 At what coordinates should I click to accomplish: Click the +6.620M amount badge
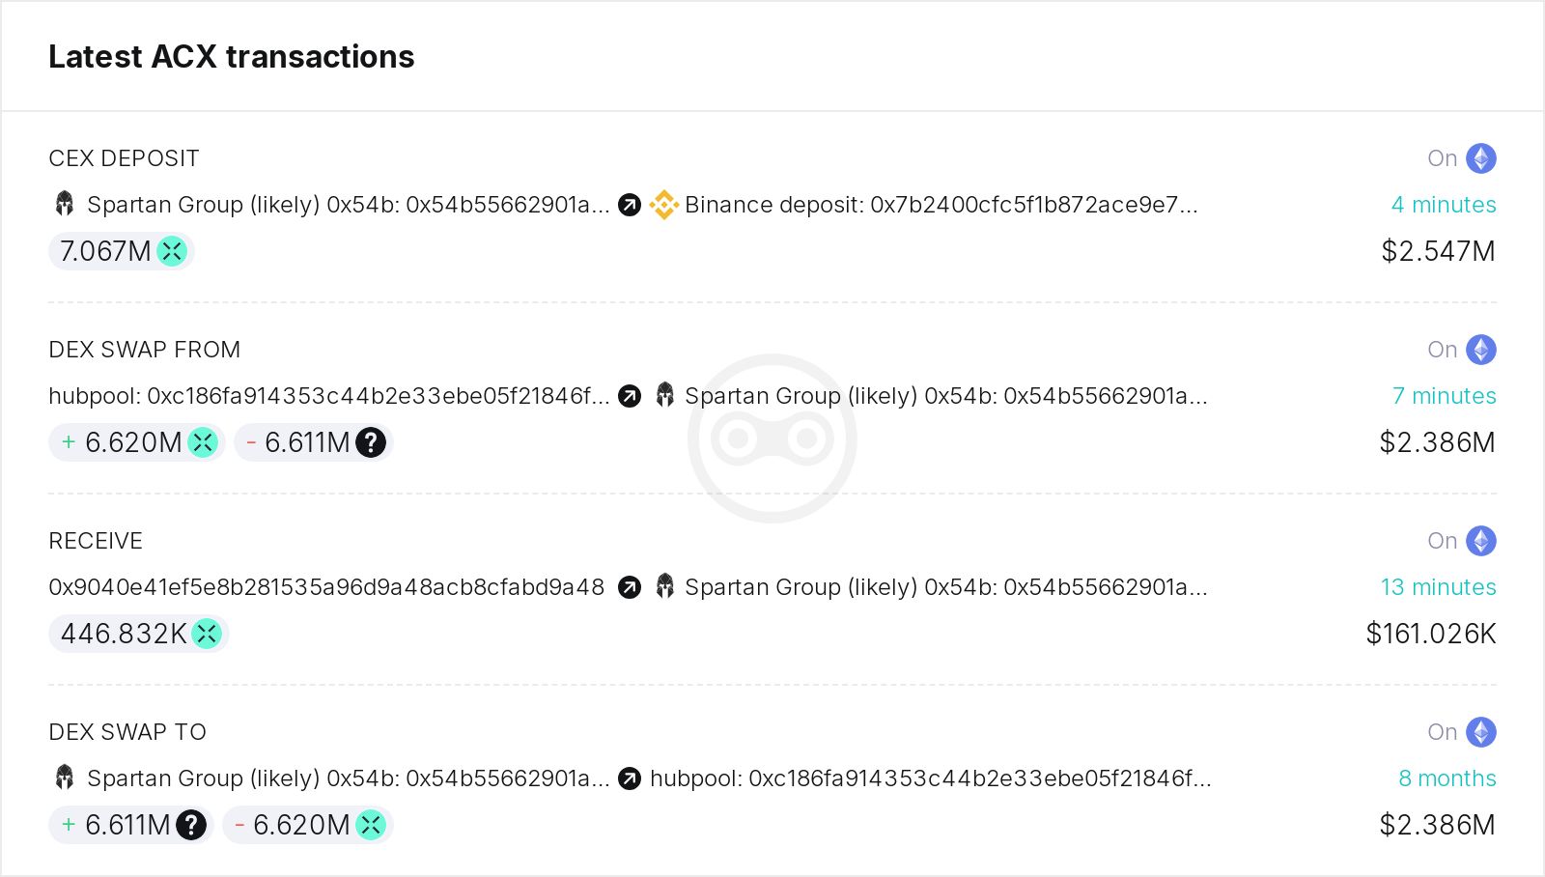(137, 442)
